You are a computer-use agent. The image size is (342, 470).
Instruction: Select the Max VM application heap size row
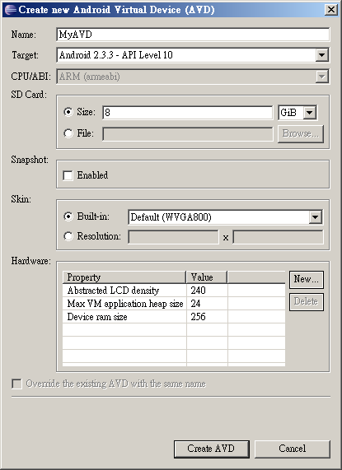pyautogui.click(x=174, y=304)
